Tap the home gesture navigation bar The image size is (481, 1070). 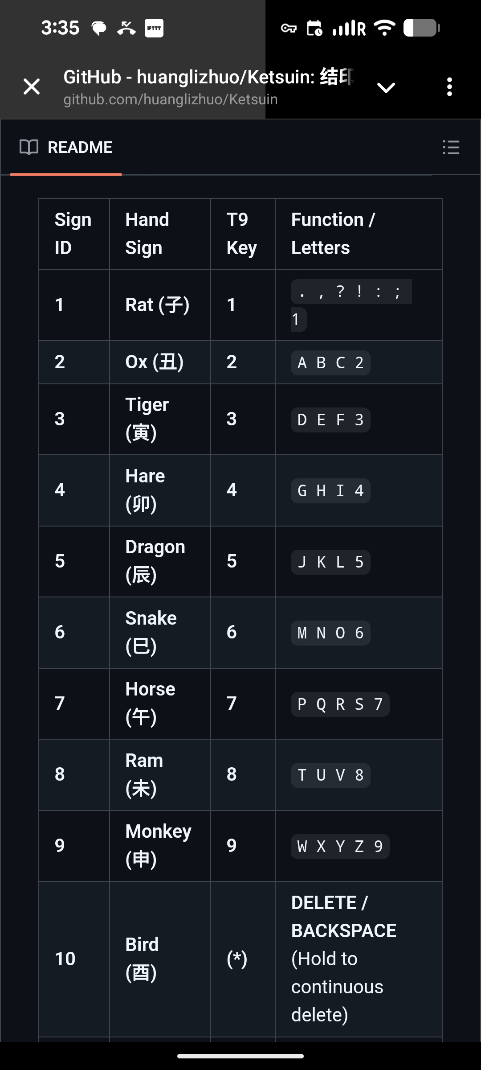pos(240,1056)
